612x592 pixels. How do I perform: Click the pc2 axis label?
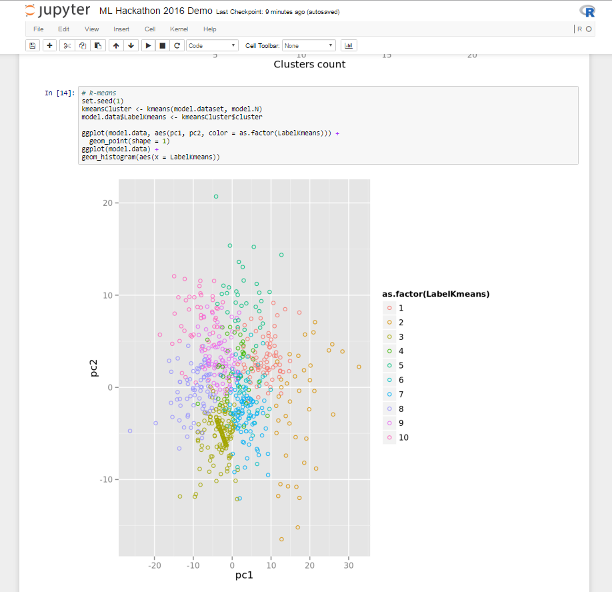tap(94, 368)
